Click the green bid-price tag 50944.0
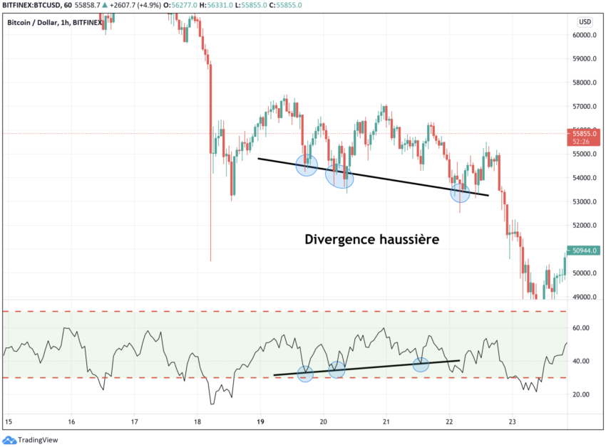Image resolution: width=606 pixels, height=447 pixels. (583, 251)
